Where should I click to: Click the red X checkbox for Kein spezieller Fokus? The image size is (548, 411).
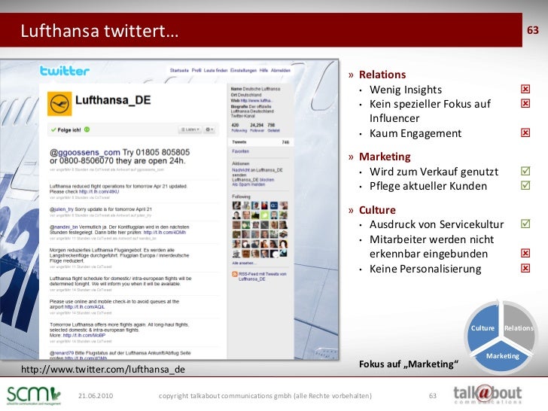525,103
